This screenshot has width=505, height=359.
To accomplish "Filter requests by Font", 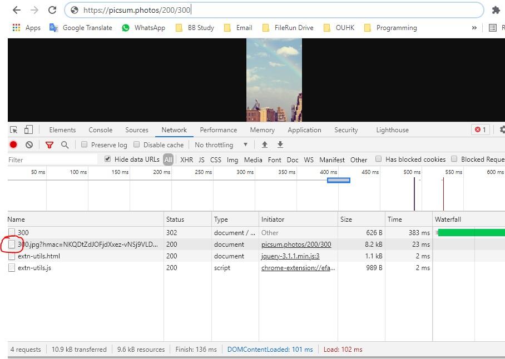I will [x=274, y=159].
